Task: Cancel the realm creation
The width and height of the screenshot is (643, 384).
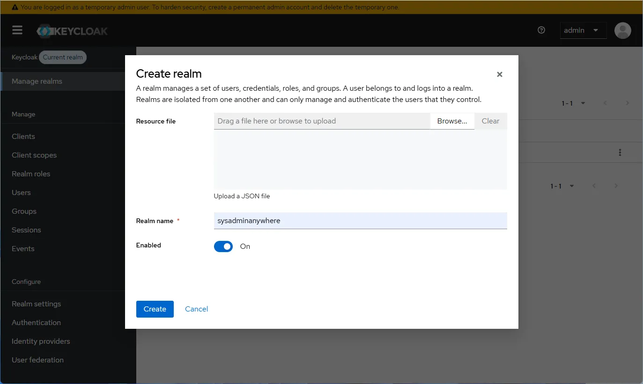Action: point(196,309)
